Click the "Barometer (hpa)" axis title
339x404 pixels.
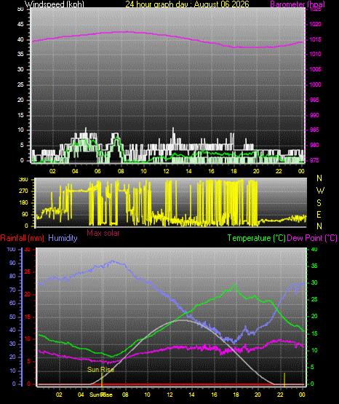click(298, 4)
